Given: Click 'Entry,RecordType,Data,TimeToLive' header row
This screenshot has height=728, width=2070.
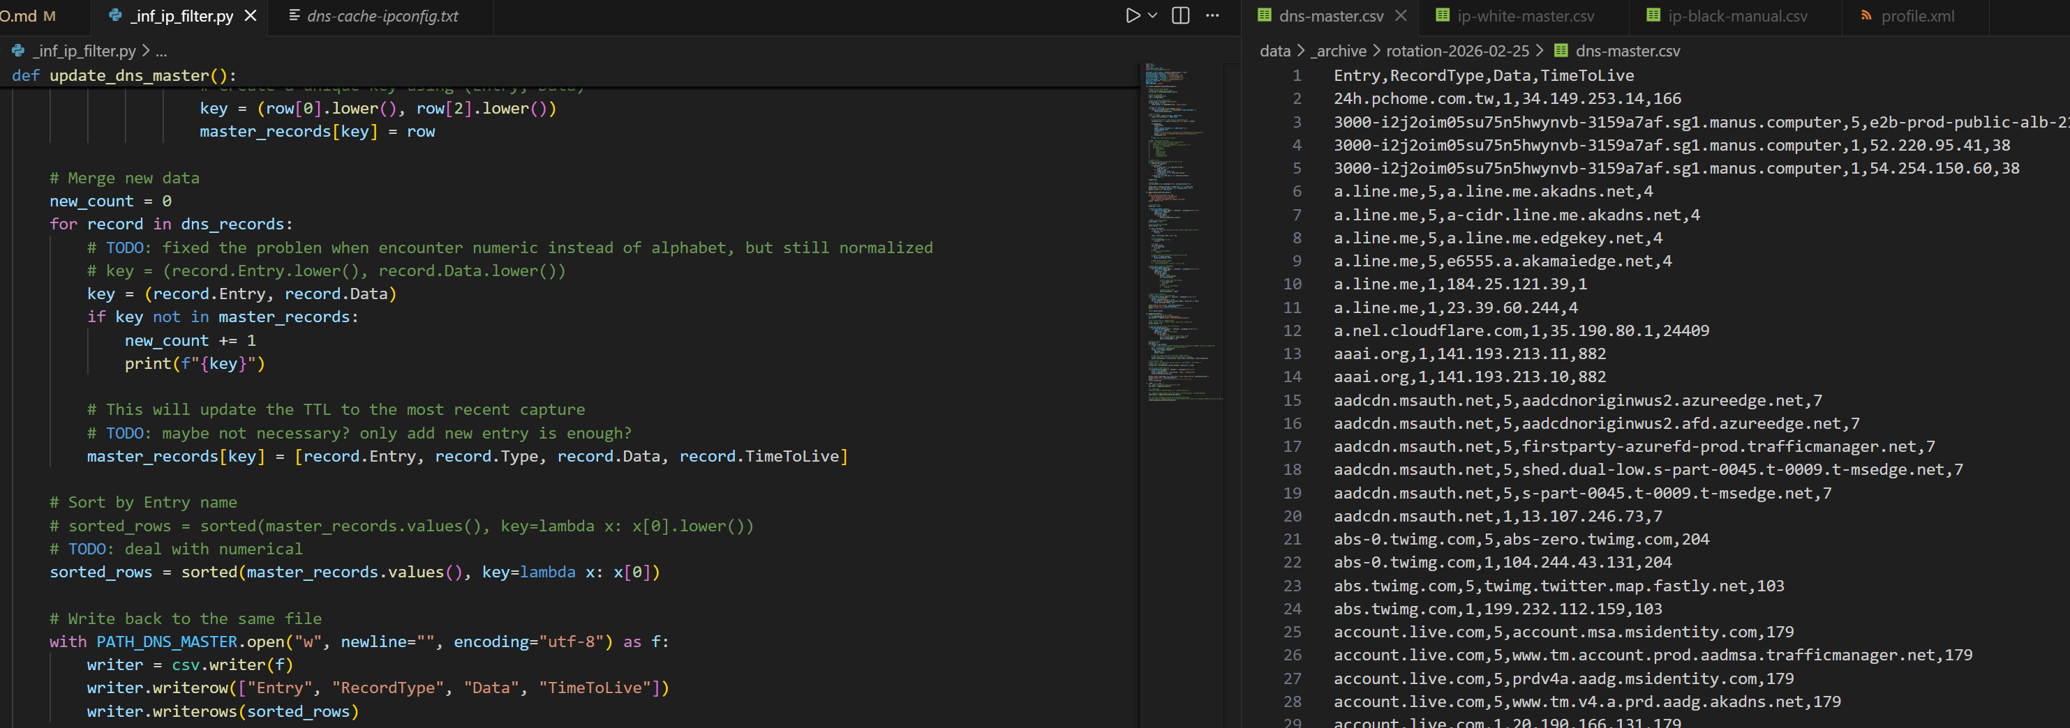Looking at the screenshot, I should coord(1483,75).
